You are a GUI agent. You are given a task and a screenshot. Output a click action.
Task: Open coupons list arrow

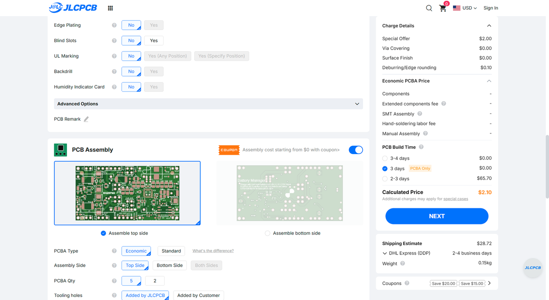489,283
